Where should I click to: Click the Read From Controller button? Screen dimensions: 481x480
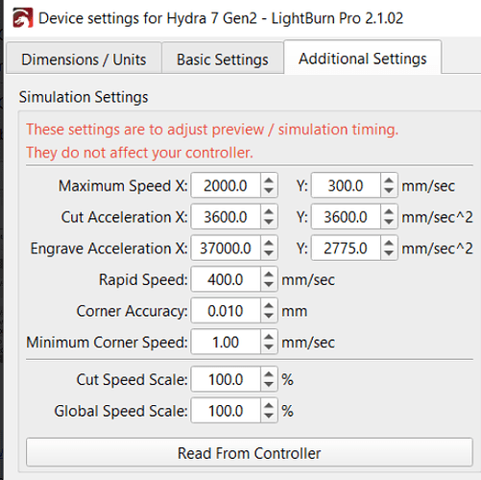click(x=250, y=453)
